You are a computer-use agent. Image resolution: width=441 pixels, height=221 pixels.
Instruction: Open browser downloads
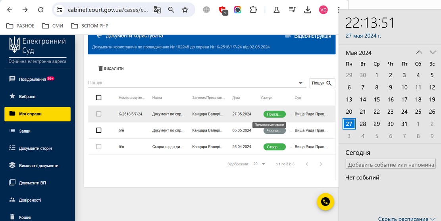click(x=308, y=10)
